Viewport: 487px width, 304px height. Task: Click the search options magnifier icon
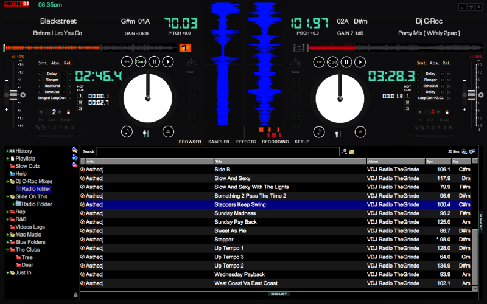344,151
